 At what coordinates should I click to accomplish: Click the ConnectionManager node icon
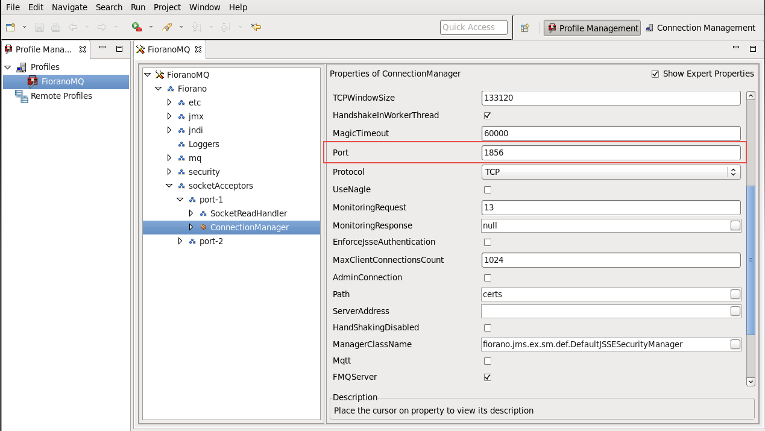click(203, 227)
